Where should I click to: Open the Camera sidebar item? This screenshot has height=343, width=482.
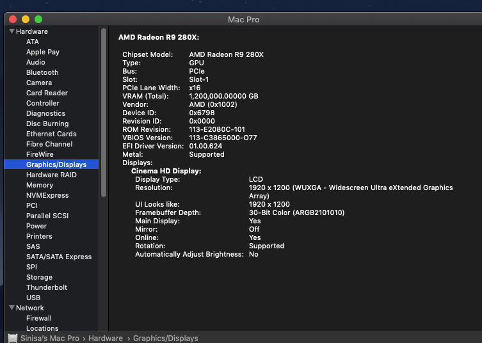pos(39,83)
